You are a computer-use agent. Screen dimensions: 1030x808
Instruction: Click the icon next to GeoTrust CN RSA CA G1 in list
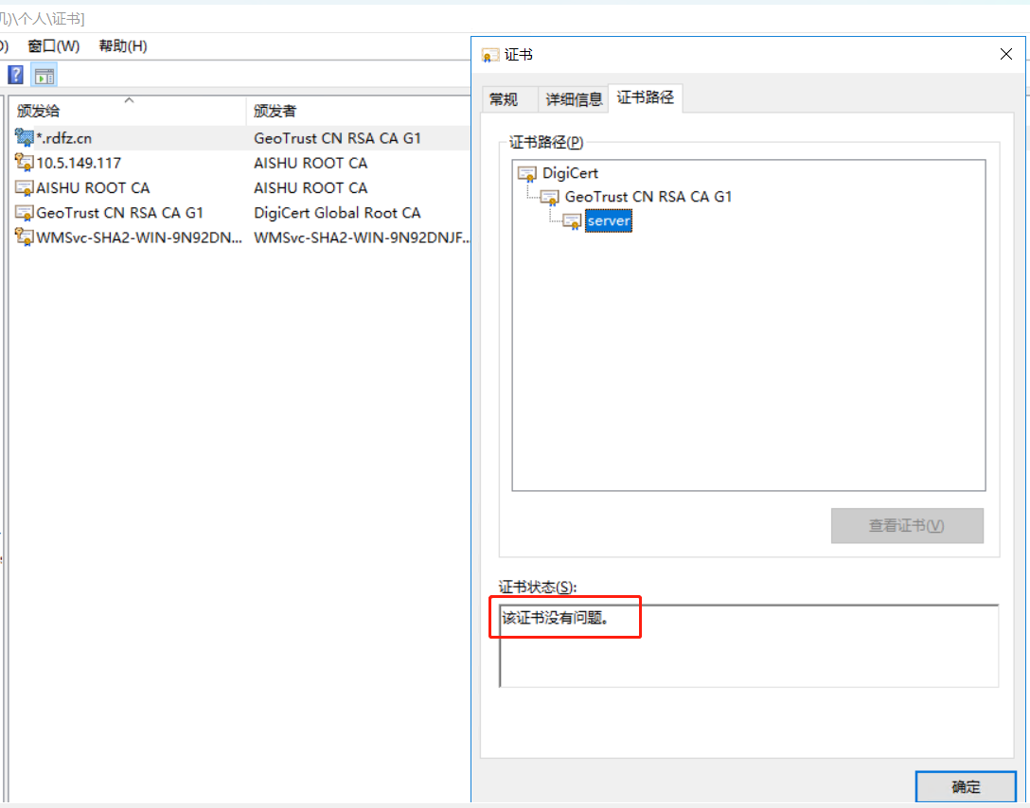[25, 213]
